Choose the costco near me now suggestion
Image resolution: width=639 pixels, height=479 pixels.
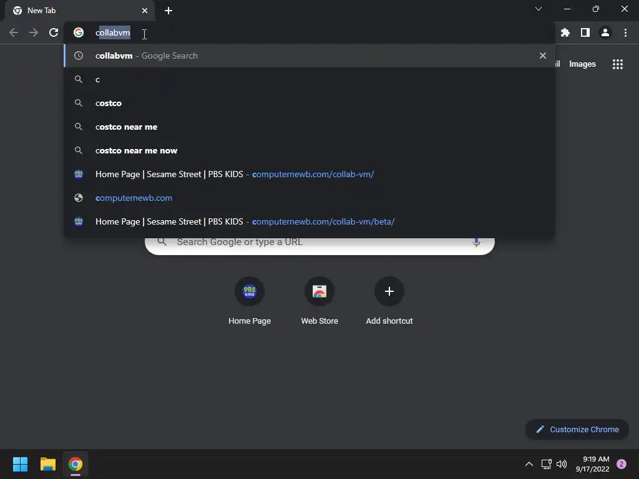[x=310, y=150]
